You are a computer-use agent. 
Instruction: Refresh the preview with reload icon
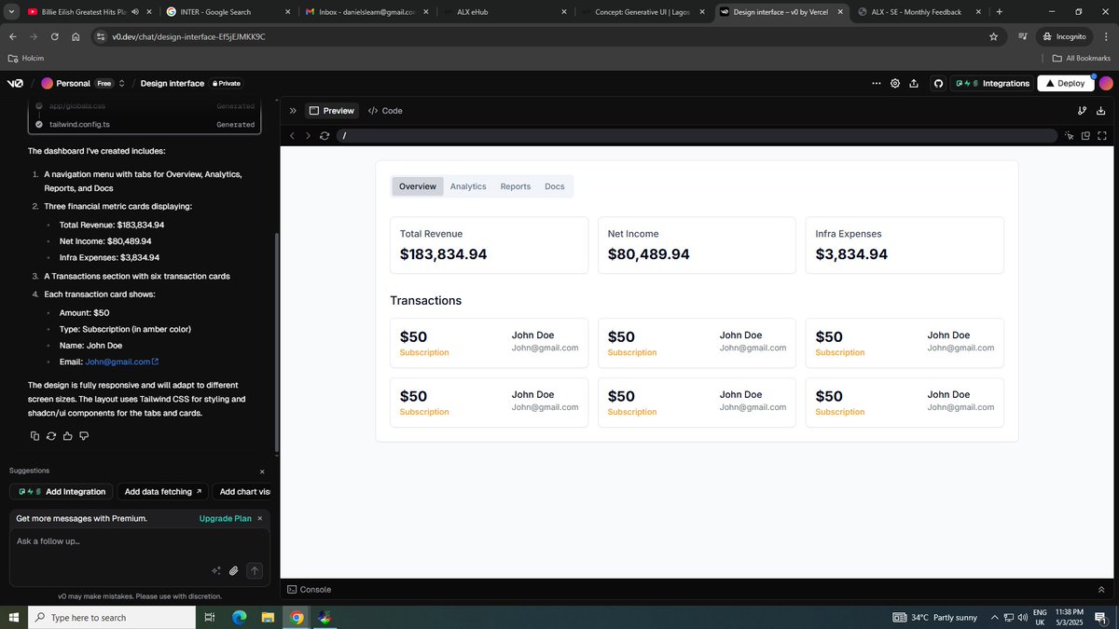[325, 135]
